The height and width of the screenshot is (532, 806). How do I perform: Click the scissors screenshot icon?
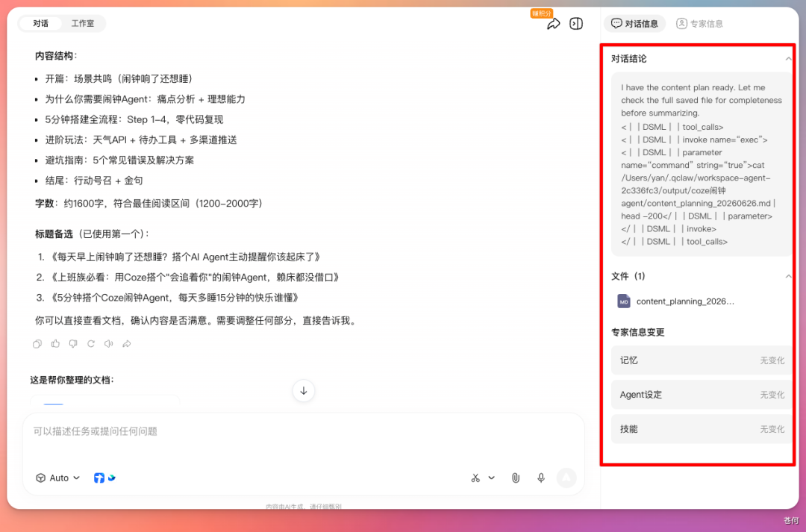pyautogui.click(x=475, y=478)
